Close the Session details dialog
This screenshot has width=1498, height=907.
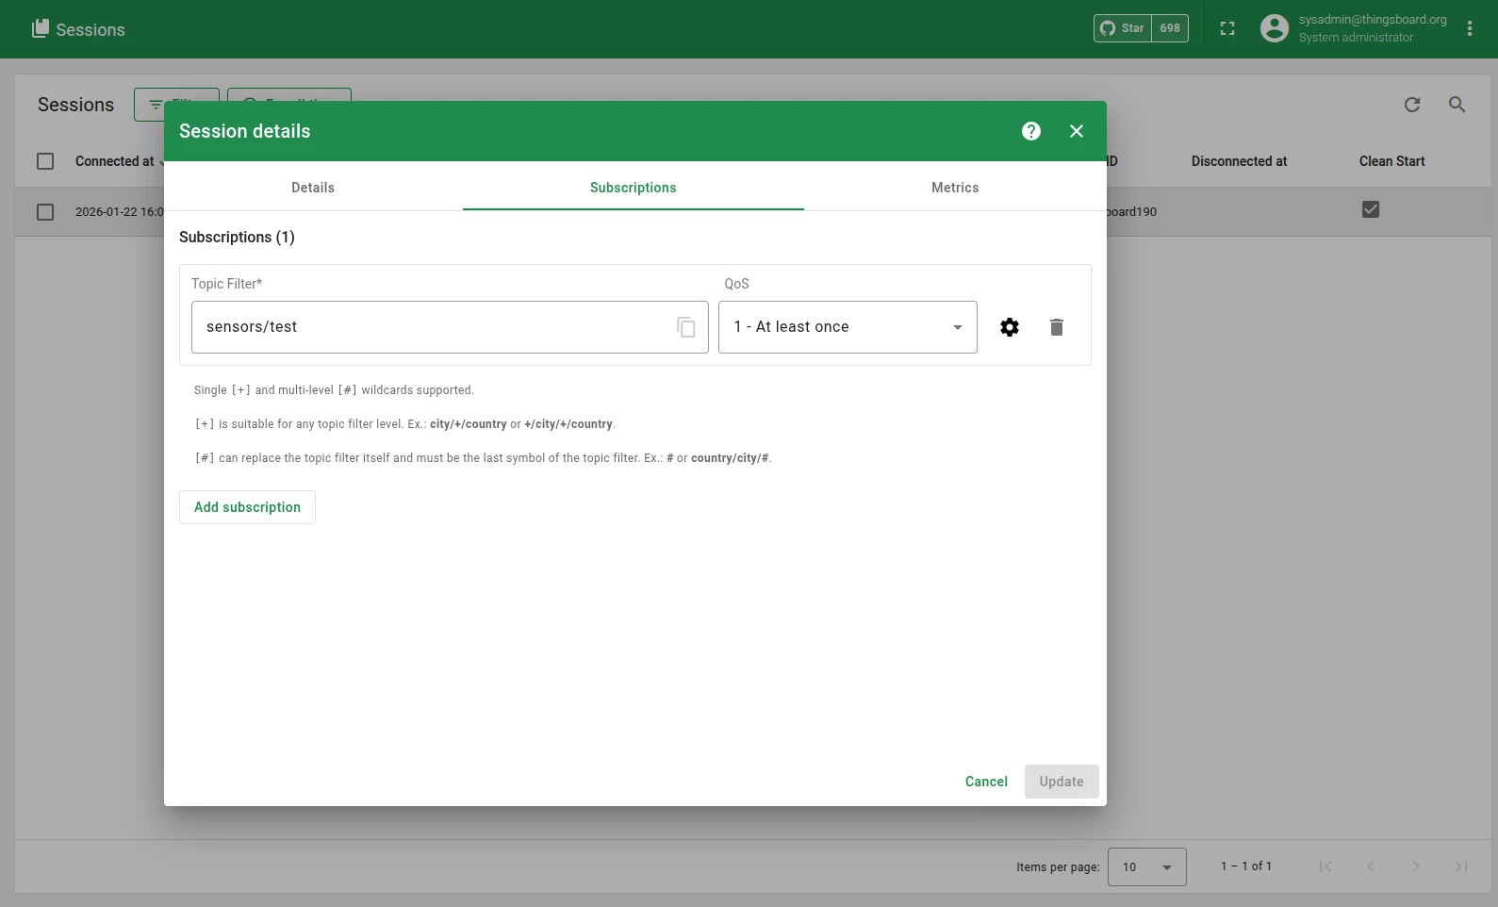pyautogui.click(x=1077, y=131)
